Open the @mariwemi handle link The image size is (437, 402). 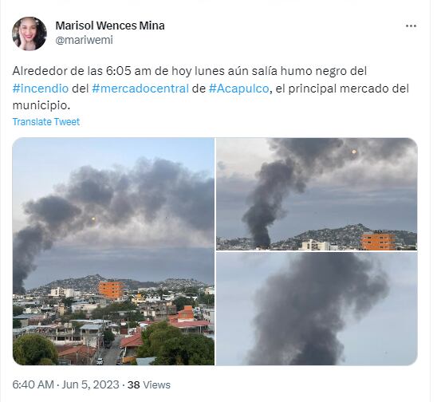85,40
